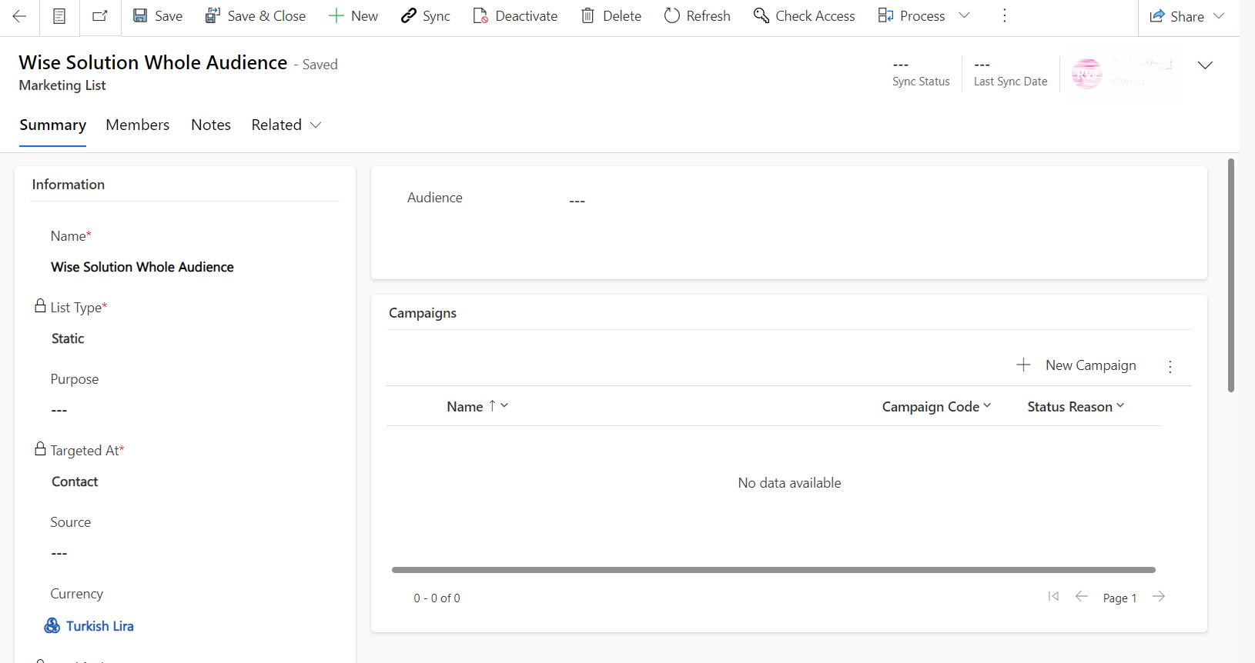Open the Turkish Lira currency link
The width and height of the screenshot is (1255, 663).
coord(99,626)
